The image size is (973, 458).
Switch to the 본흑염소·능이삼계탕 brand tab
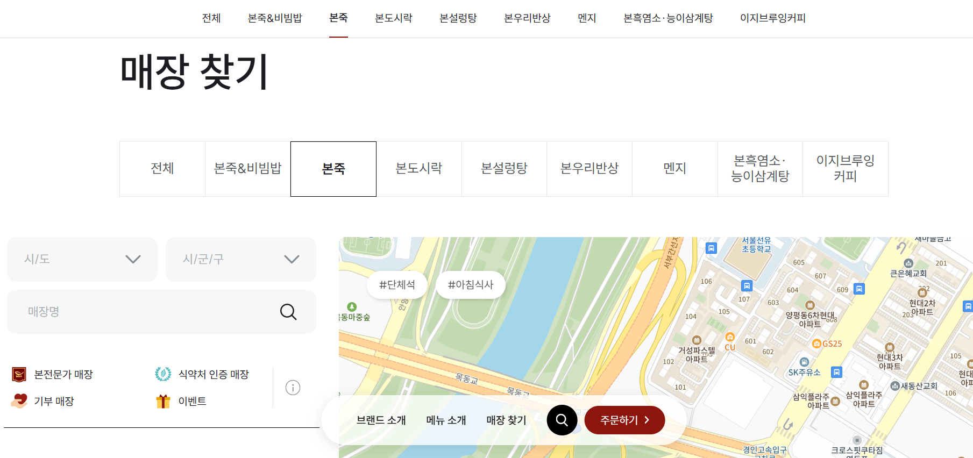pos(760,169)
